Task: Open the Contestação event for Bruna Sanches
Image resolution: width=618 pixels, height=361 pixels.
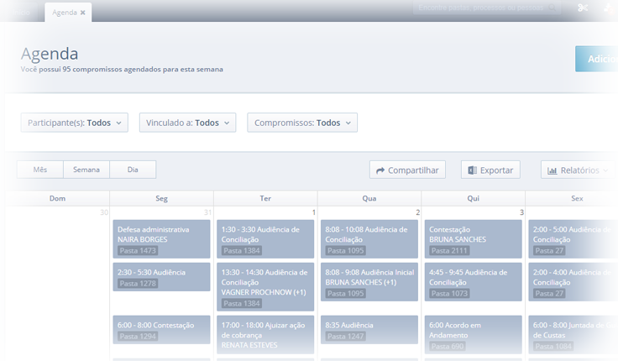Action: (473, 233)
